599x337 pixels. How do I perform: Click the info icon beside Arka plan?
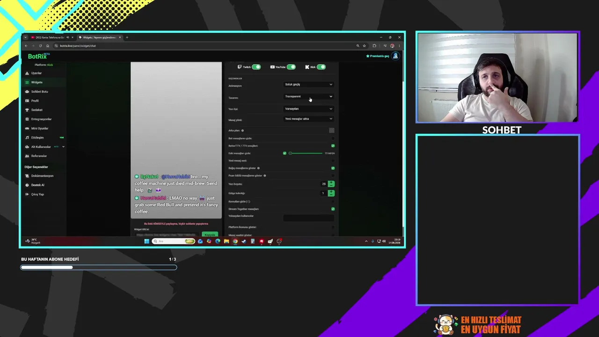(x=242, y=131)
